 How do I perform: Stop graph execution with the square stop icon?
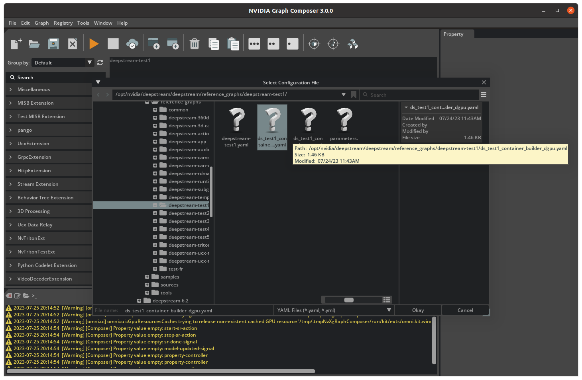(x=113, y=44)
